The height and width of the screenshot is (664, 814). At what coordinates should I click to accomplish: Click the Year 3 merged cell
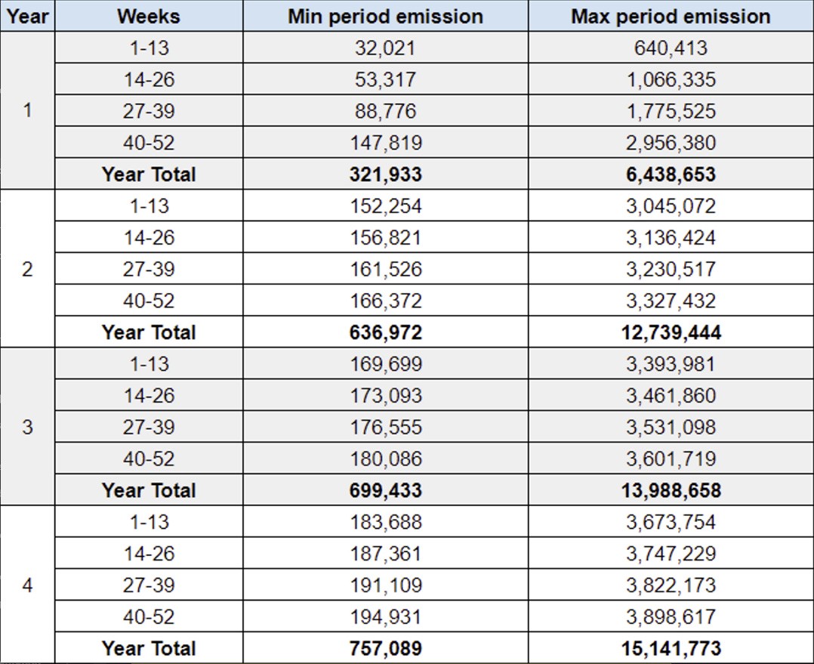click(x=27, y=427)
